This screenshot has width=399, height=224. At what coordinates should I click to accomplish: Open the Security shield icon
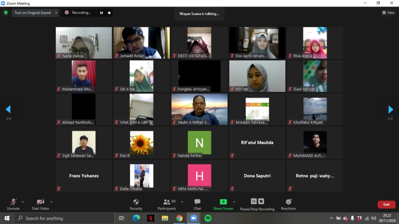pos(136,202)
